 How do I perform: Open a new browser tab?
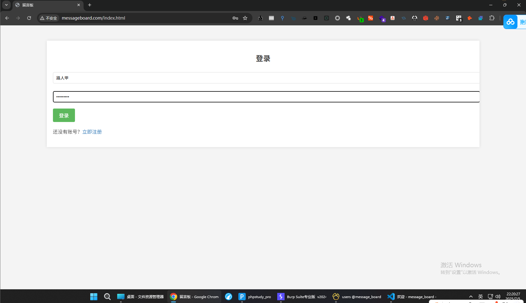coord(89,5)
